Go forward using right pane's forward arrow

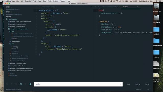(x=99, y=6)
